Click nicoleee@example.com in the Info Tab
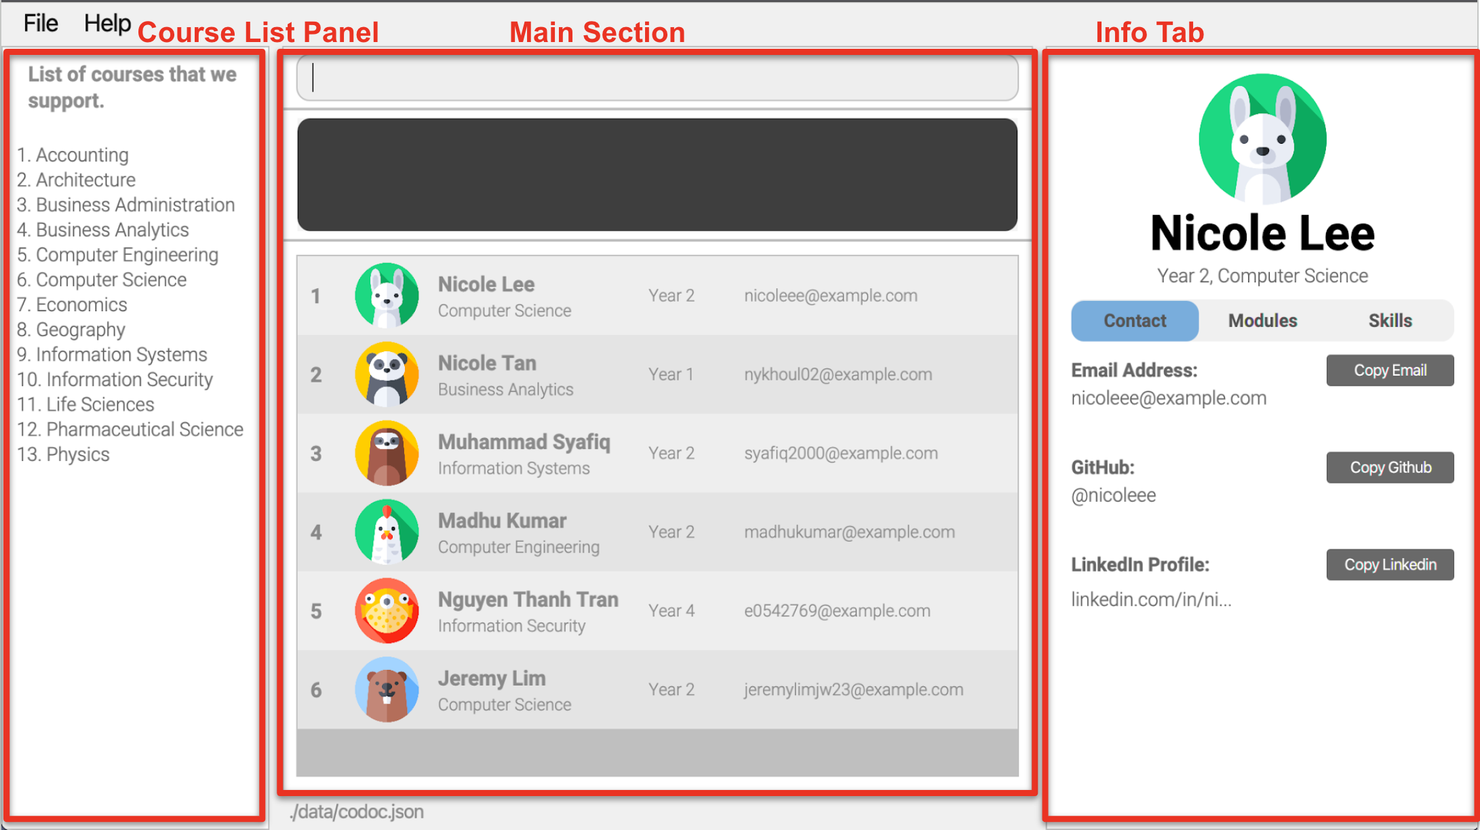1480x830 pixels. [1169, 398]
